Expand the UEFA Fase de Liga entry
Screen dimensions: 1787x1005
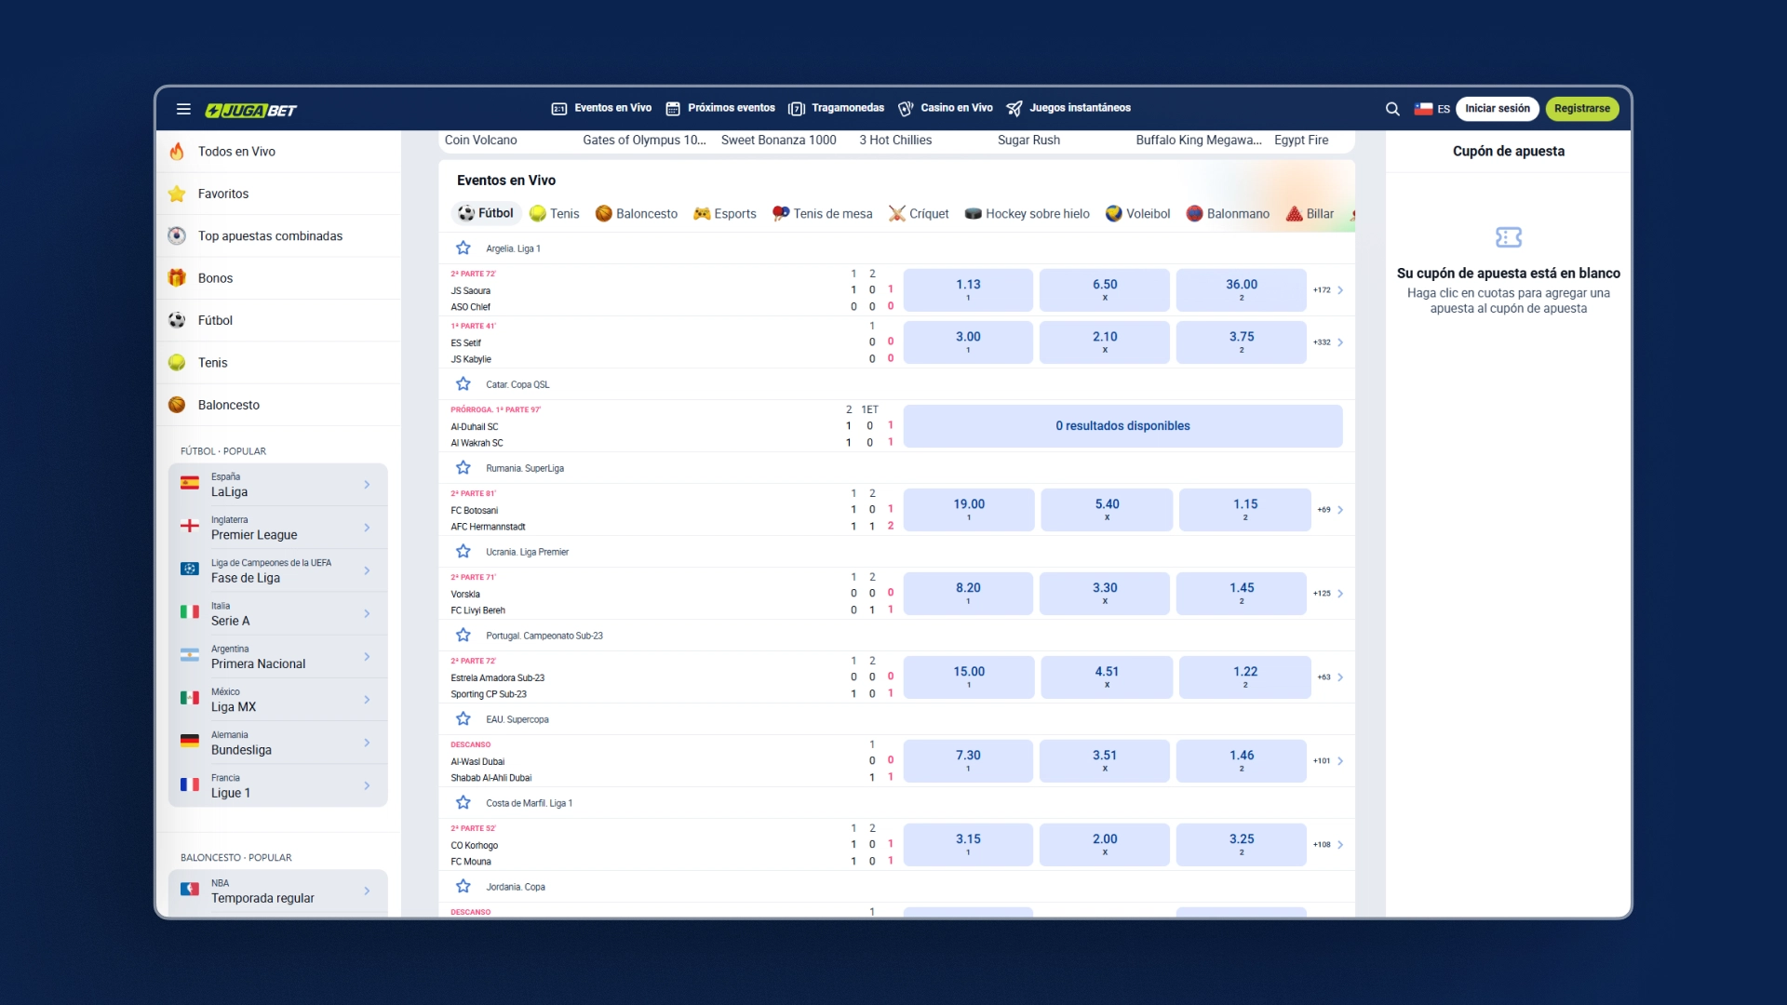click(x=277, y=570)
